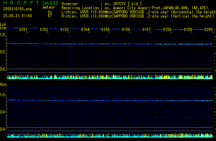Select the 0156 time marker
The image size is (216, 141).
pyautogui.click(x=126, y=30)
